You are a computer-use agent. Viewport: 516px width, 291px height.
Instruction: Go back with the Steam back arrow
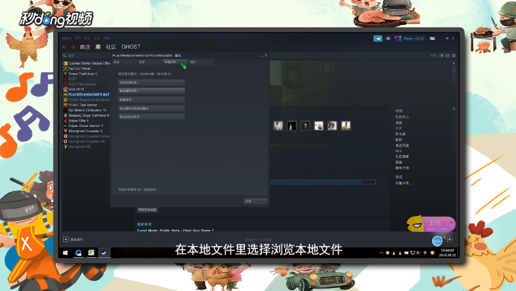point(64,47)
